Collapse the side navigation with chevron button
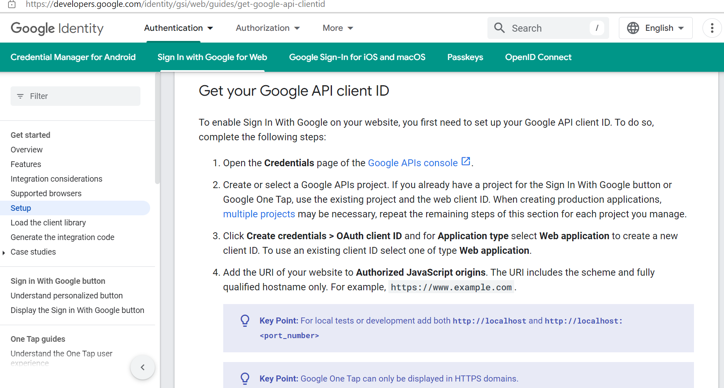724x388 pixels. tap(142, 367)
